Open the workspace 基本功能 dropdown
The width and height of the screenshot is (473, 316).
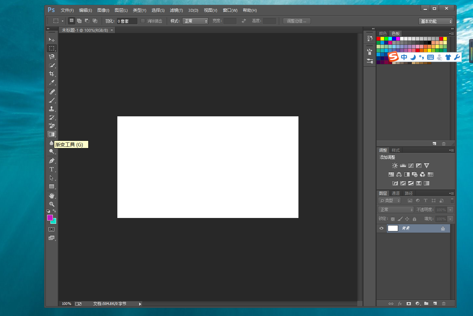436,21
